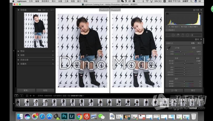This screenshot has width=213, height=121.
Task: Open WeChat from the Dock
Action: pos(101,116)
